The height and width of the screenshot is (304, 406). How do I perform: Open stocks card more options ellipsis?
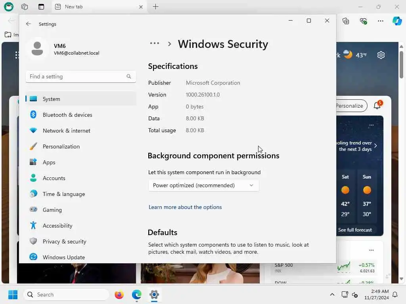pyautogui.click(x=371, y=250)
